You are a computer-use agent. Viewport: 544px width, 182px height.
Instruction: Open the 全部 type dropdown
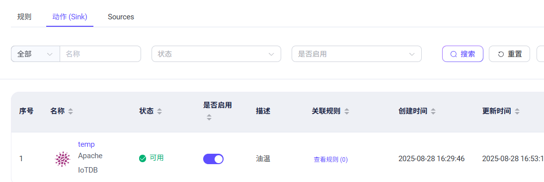pos(35,54)
